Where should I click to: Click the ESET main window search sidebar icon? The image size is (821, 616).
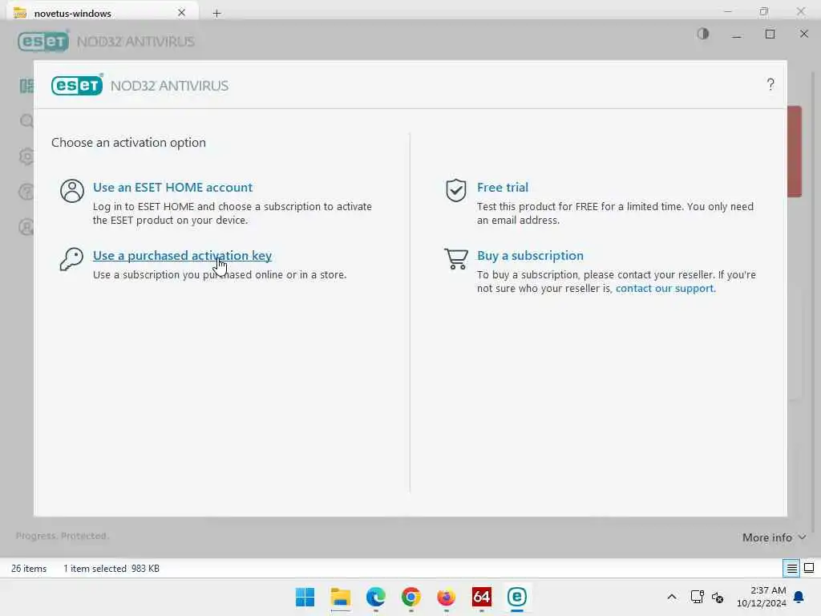[x=26, y=121]
